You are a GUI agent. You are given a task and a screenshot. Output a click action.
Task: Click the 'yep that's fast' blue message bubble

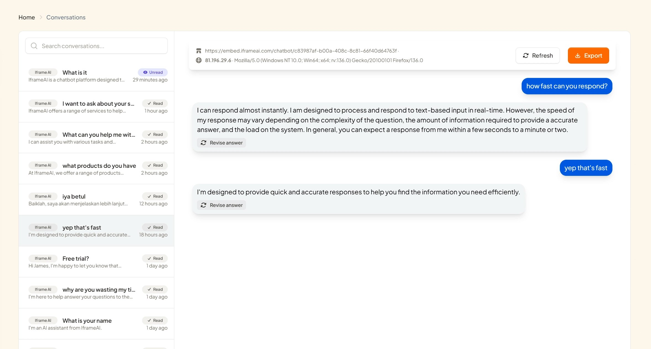tap(586, 168)
